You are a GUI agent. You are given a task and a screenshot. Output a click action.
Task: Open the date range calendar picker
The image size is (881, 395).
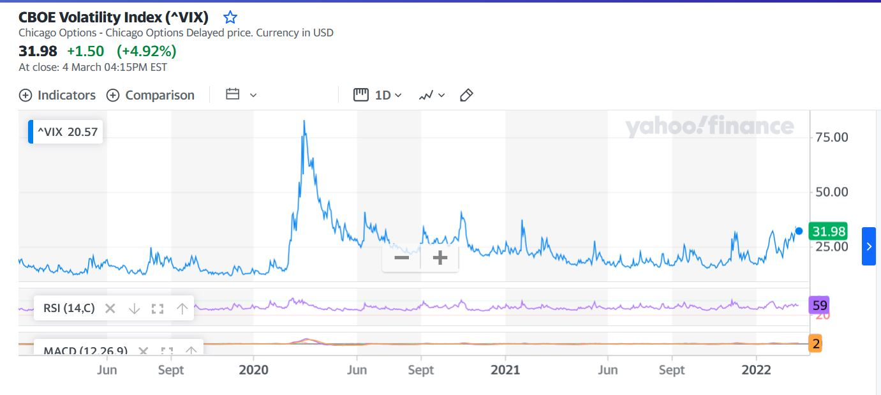(x=233, y=94)
